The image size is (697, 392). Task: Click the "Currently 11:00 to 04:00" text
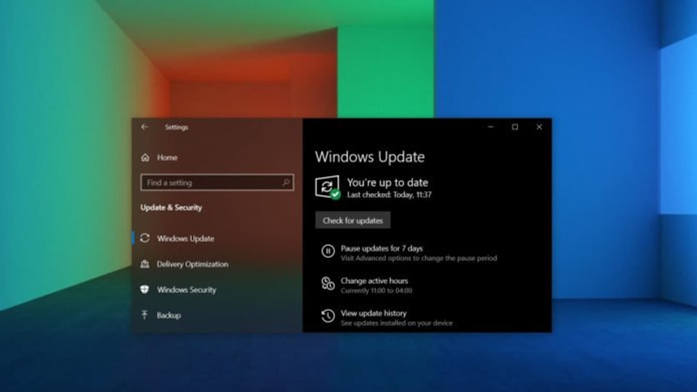pyautogui.click(x=376, y=291)
